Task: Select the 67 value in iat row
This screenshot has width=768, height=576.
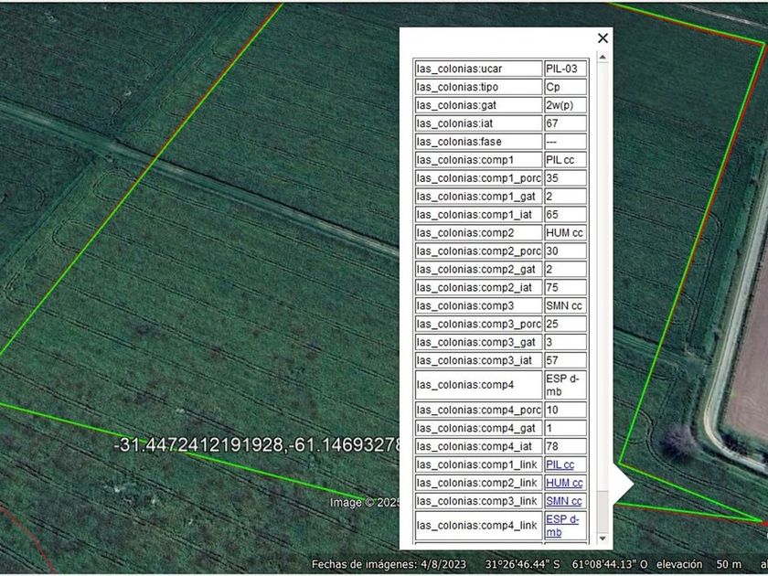Action: coord(565,123)
